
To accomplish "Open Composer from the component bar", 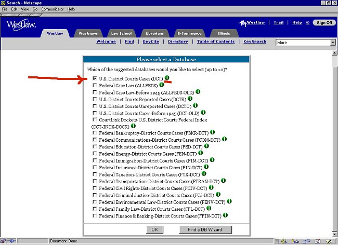I will coord(329,241).
